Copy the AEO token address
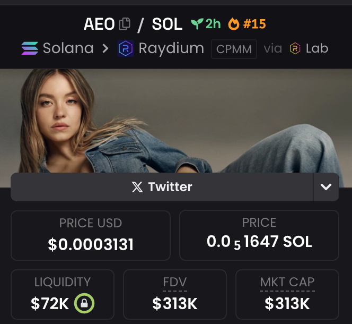 pyautogui.click(x=125, y=24)
